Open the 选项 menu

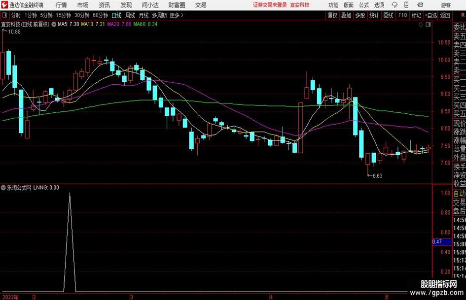[x=379, y=5]
